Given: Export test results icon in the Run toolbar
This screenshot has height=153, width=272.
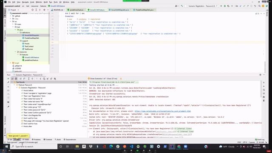Looking at the screenshot, I should pyautogui.click(x=51, y=79).
